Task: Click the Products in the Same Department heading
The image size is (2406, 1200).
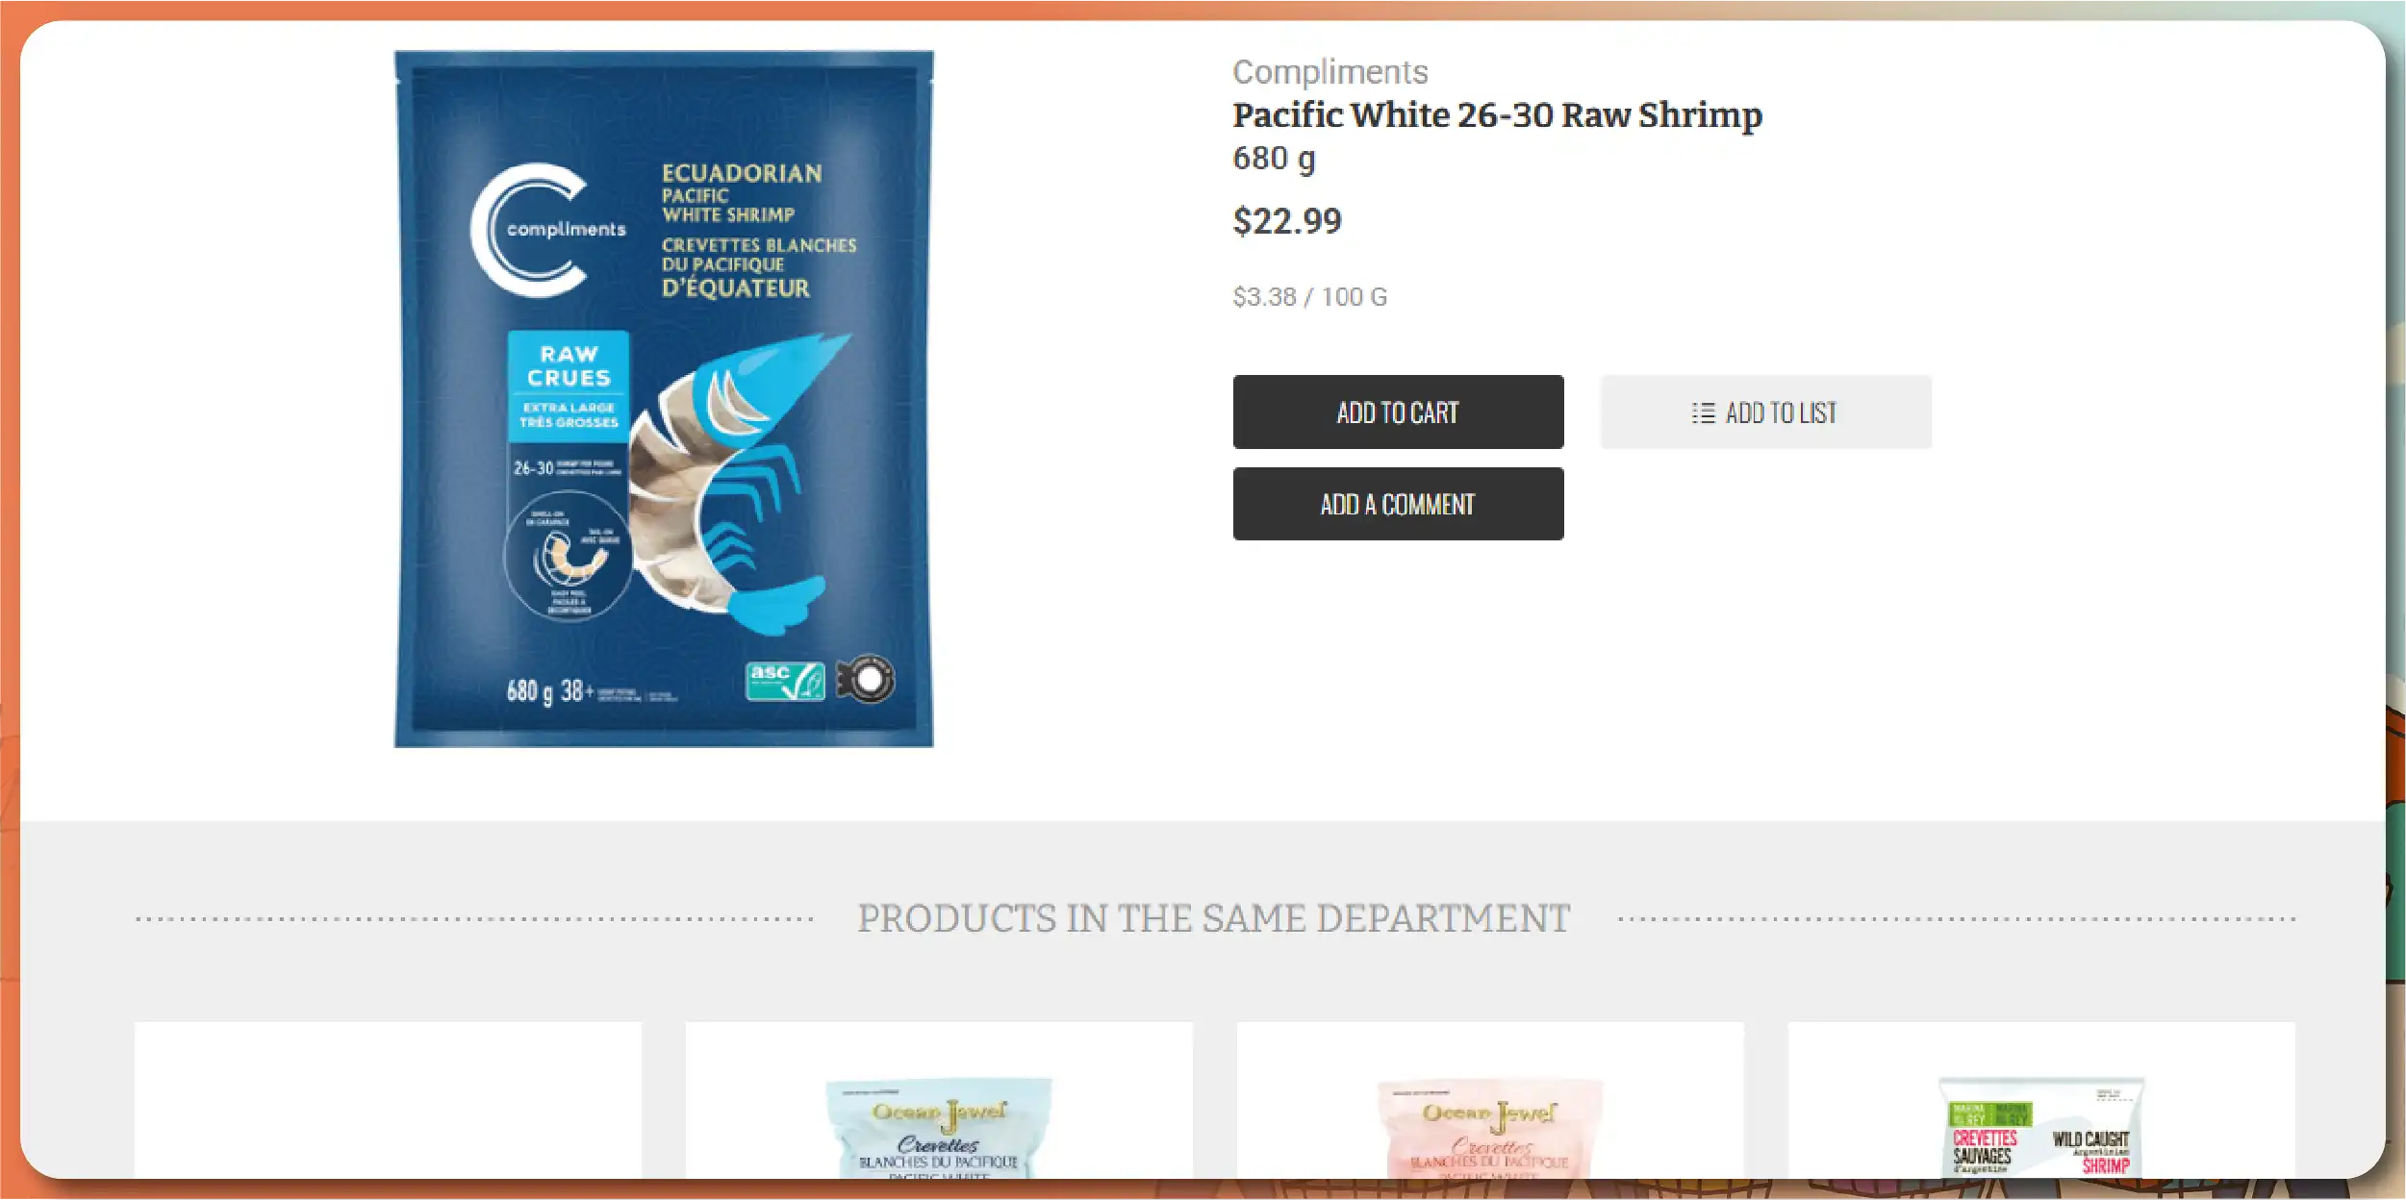Action: coord(1214,918)
